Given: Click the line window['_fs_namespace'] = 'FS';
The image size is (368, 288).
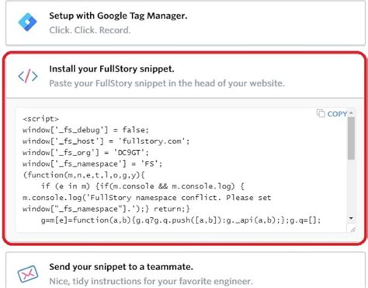Looking at the screenshot, I should point(92,164).
